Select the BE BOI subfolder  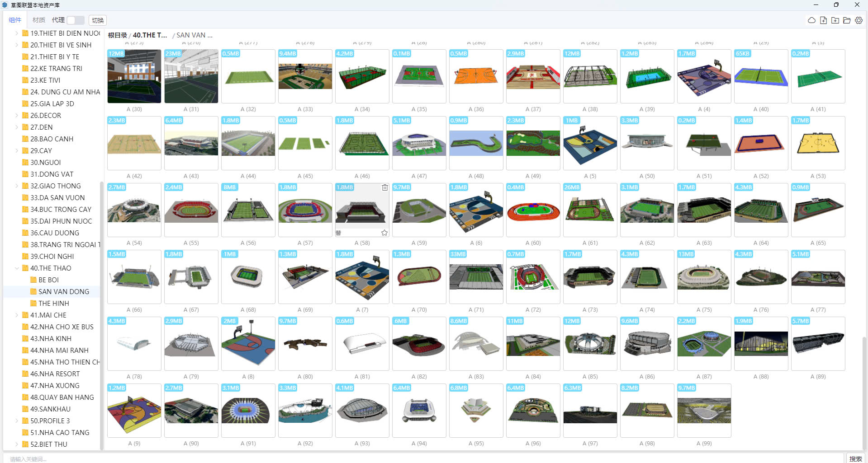click(48, 280)
